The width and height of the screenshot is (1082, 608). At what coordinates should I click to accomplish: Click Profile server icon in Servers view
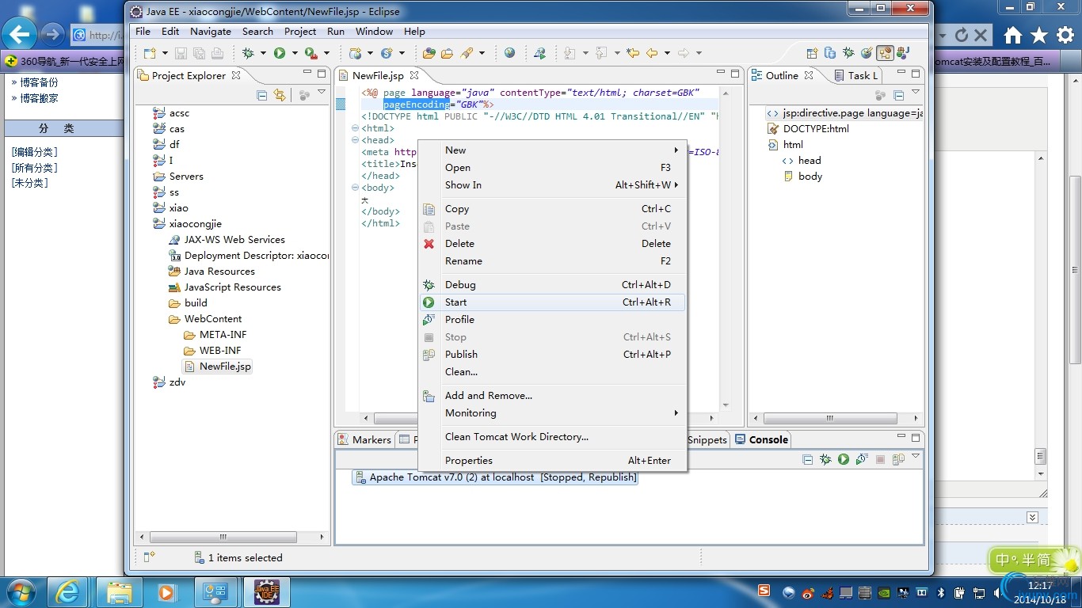click(x=862, y=459)
